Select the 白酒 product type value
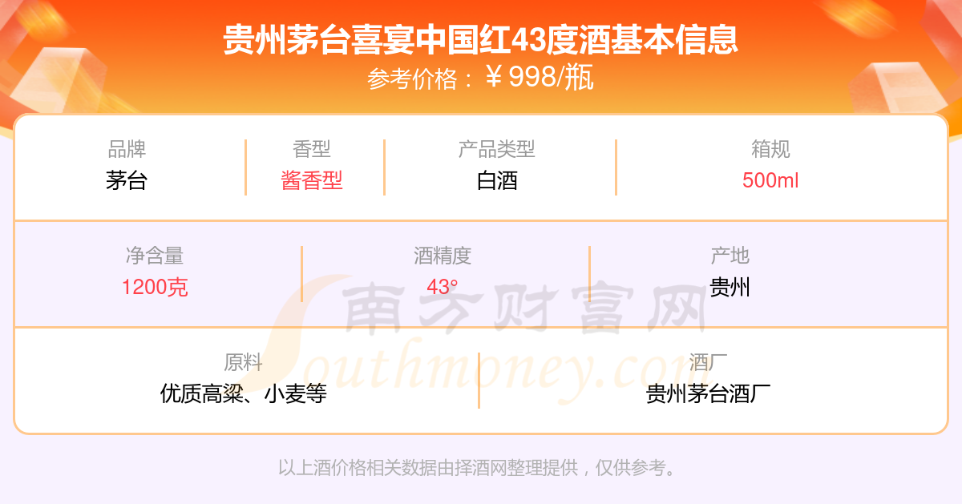Screen dimensions: 962x504 point(497,180)
